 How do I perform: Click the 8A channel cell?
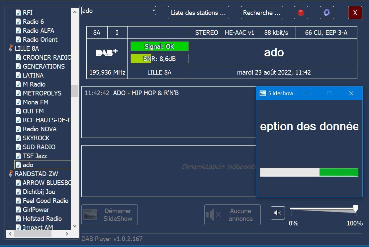click(97, 33)
